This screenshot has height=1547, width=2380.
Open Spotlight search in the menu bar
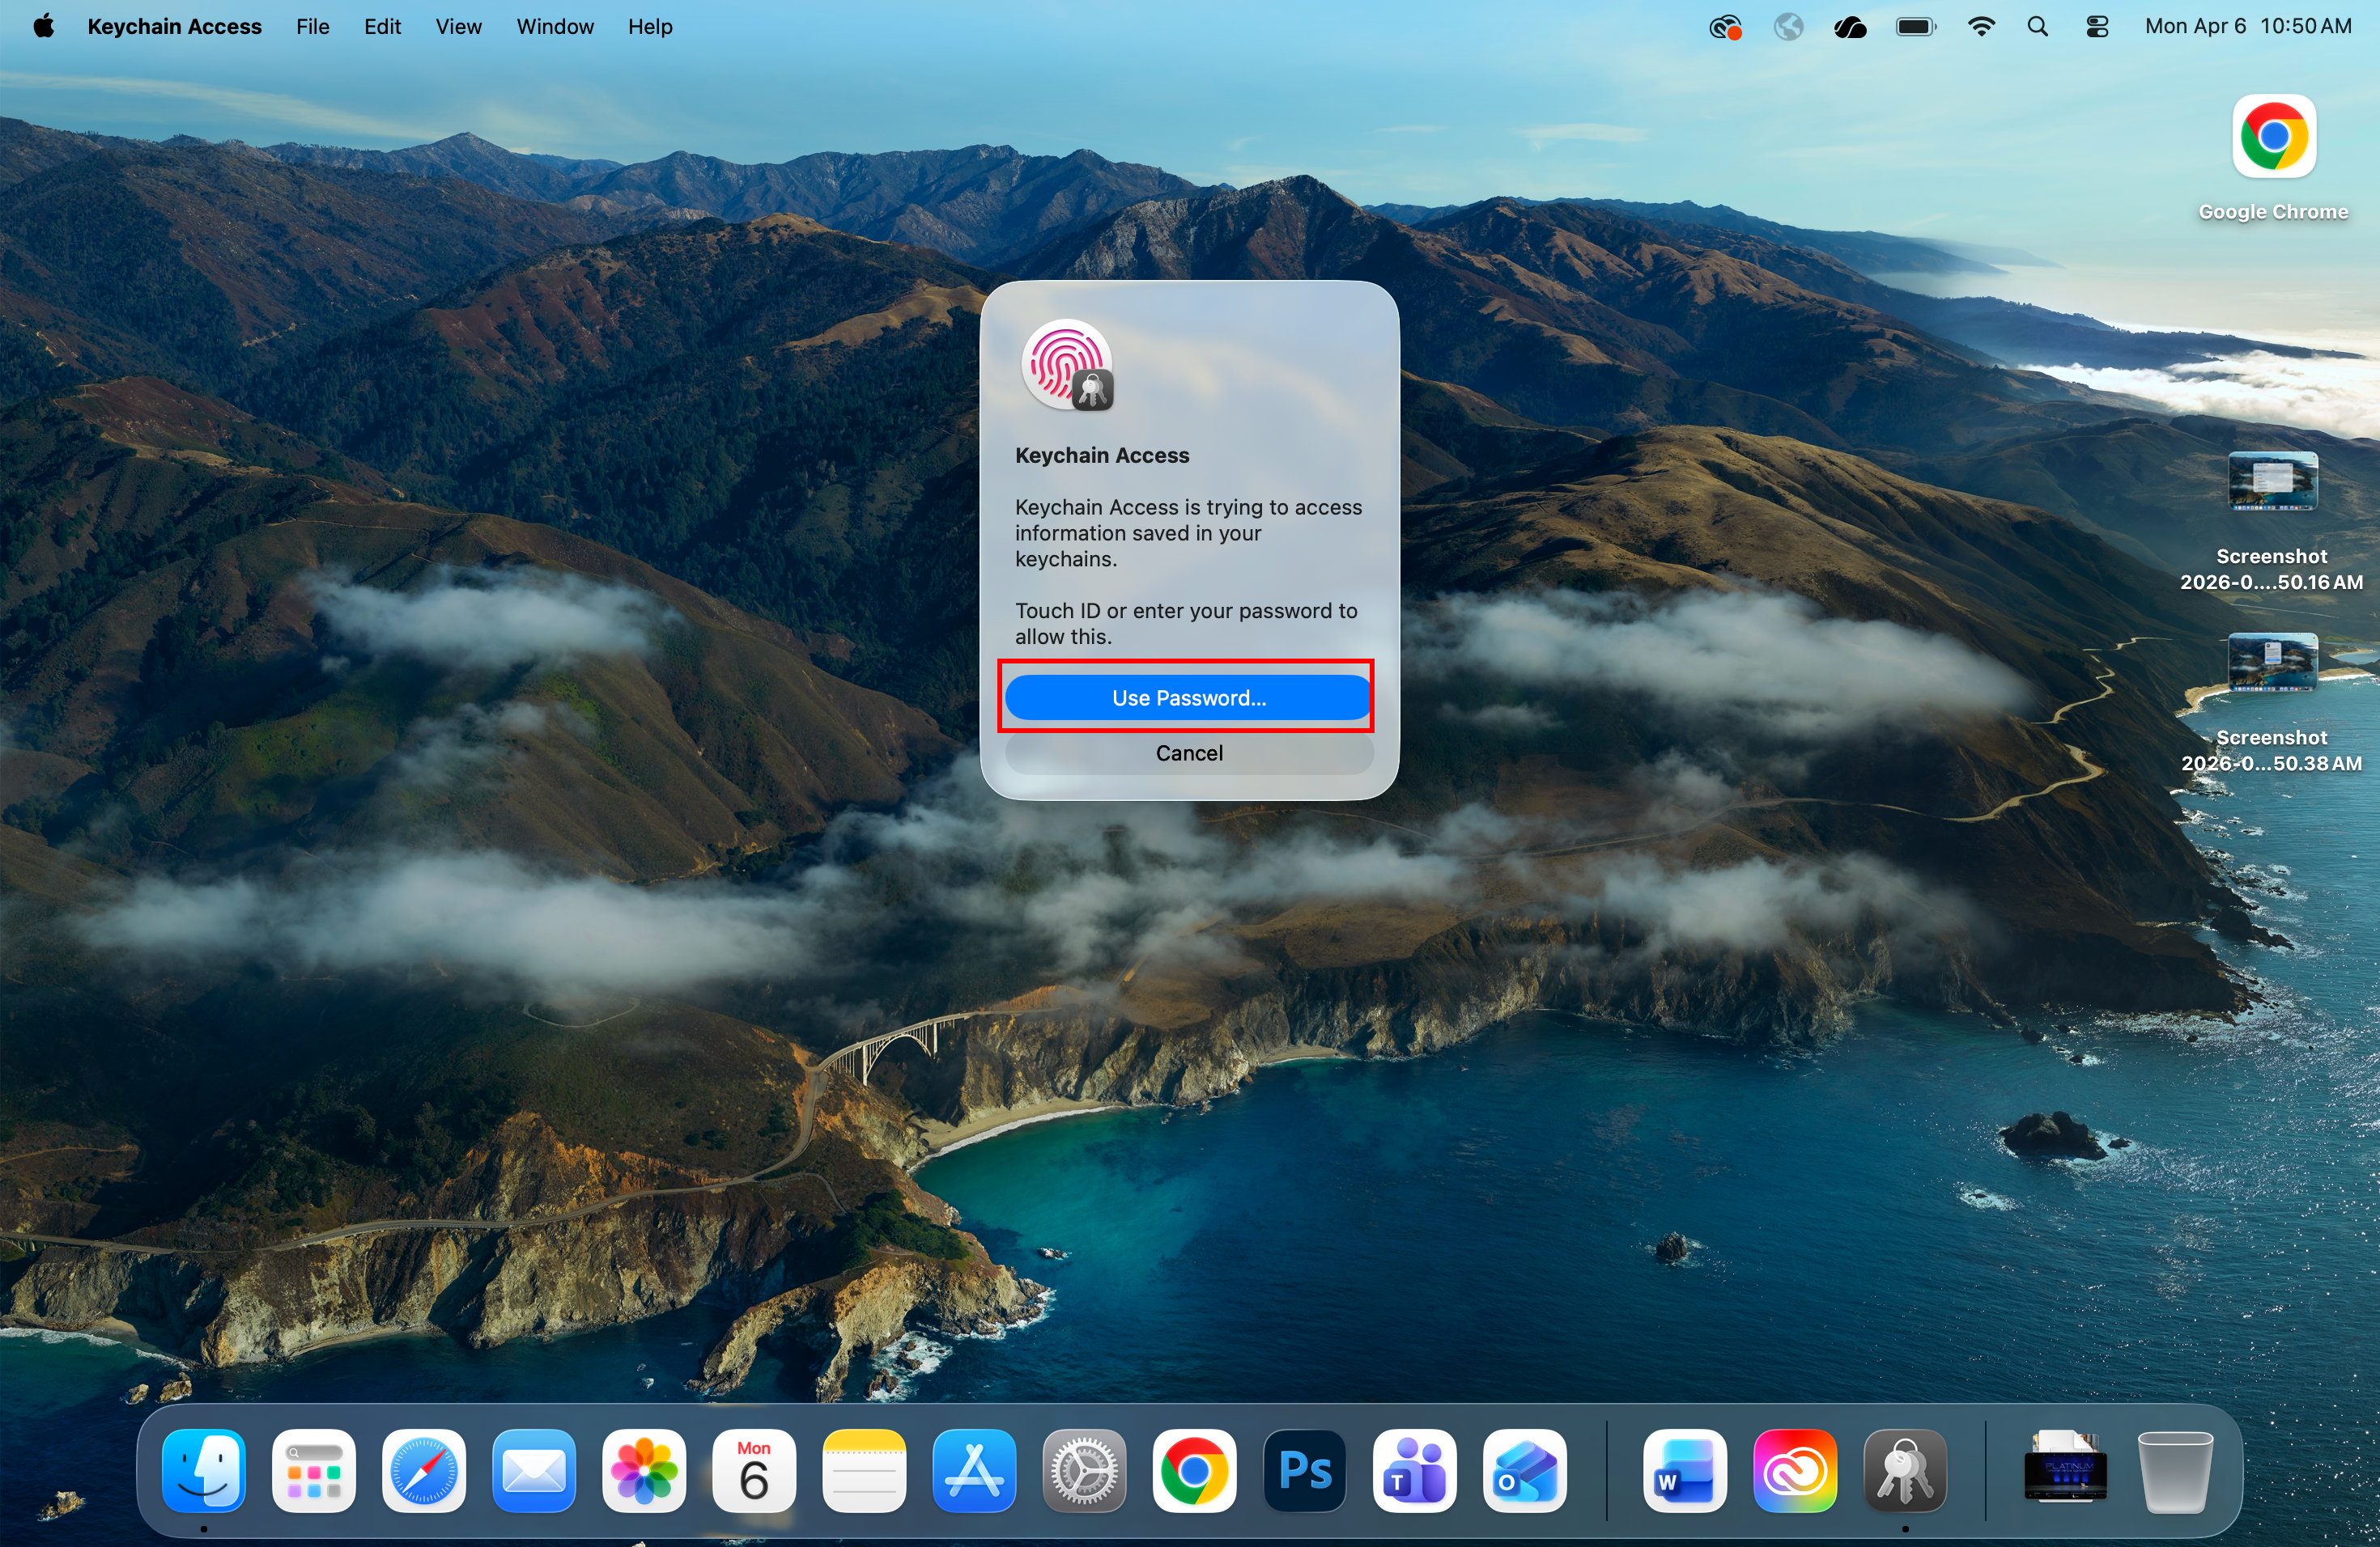2039,26
